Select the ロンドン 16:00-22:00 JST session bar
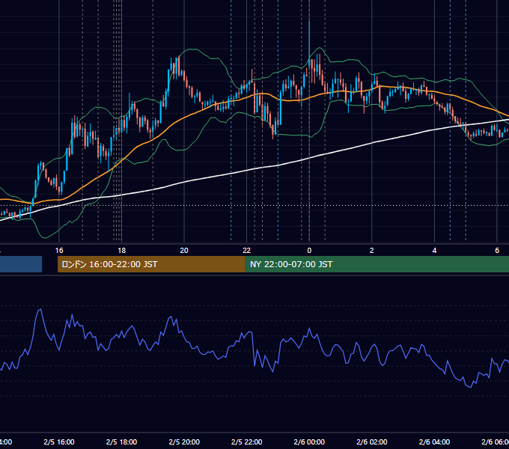 click(x=151, y=264)
